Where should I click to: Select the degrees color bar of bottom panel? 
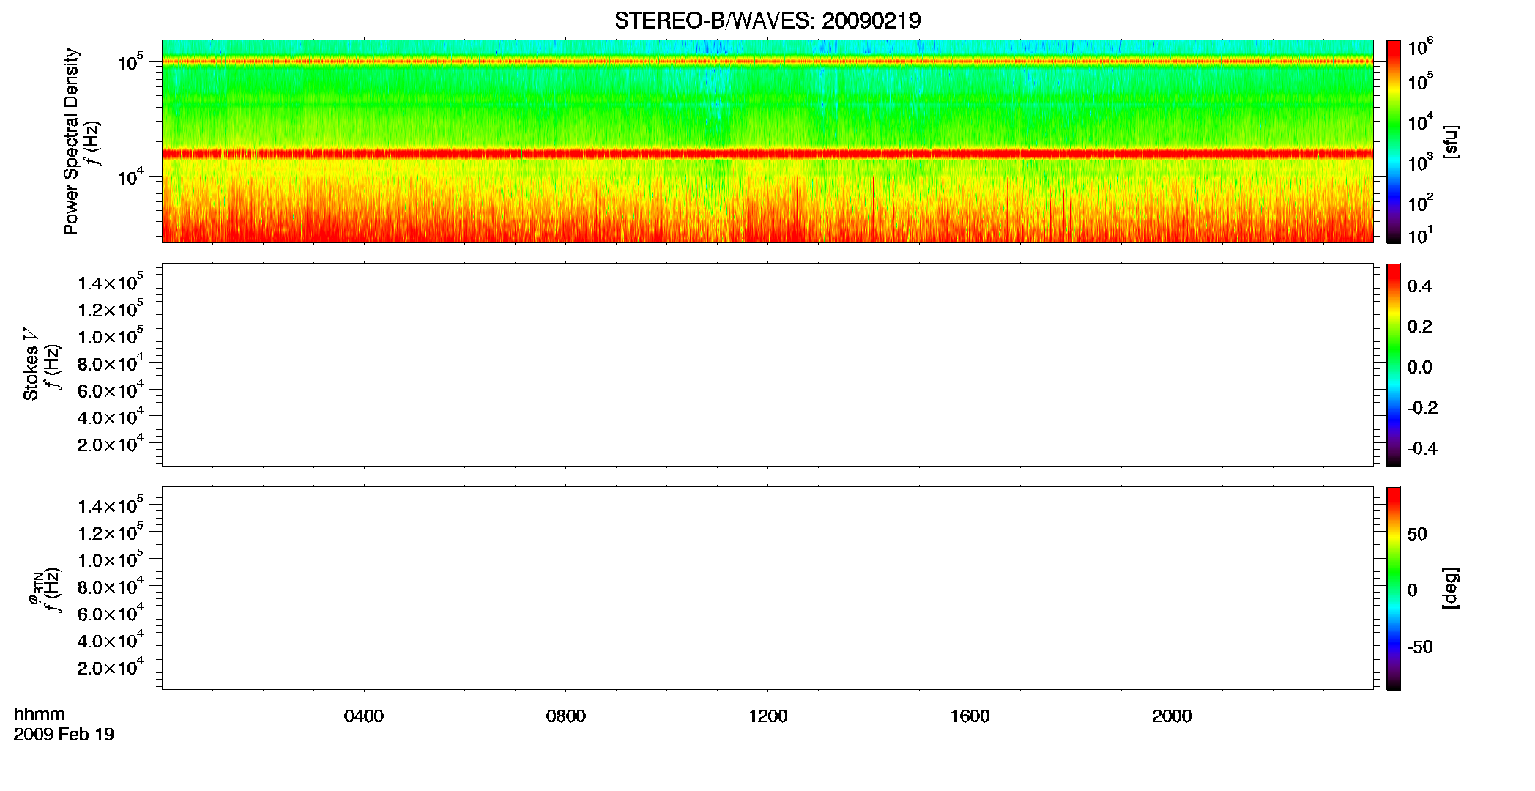click(1394, 588)
